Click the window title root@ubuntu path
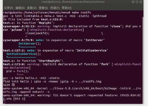The width and height of the screenshot is (148, 106). [x=73, y=2]
